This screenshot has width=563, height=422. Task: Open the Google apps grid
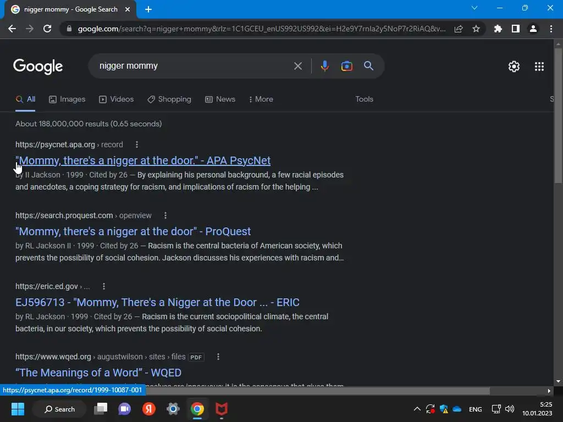[x=539, y=66]
